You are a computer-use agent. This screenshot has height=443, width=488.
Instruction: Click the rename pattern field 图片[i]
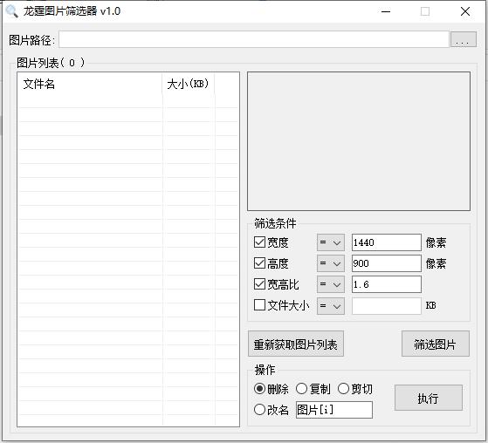334,410
